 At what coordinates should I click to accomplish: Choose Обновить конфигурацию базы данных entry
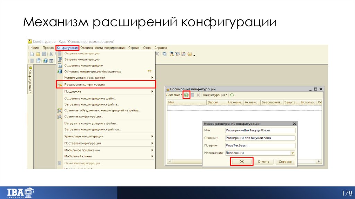point(105,71)
